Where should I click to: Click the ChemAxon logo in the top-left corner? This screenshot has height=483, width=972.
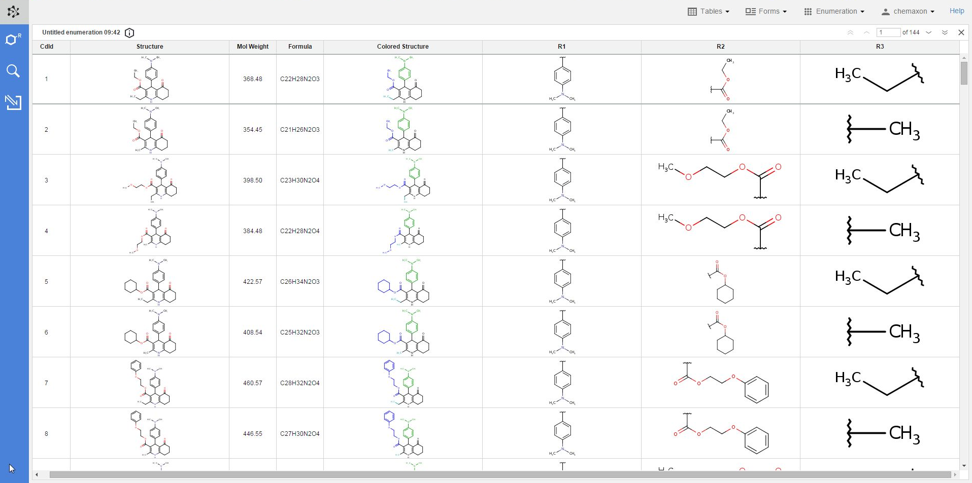[14, 12]
